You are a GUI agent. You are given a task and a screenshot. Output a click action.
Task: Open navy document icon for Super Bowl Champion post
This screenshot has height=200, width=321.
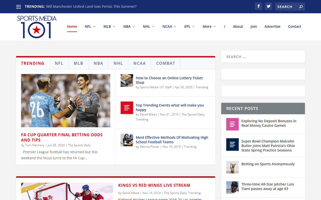tap(232, 145)
